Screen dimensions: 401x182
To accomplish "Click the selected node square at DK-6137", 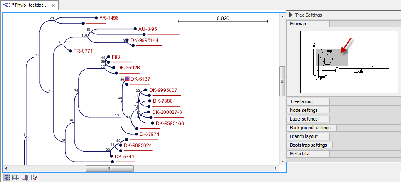I will 127,79.
